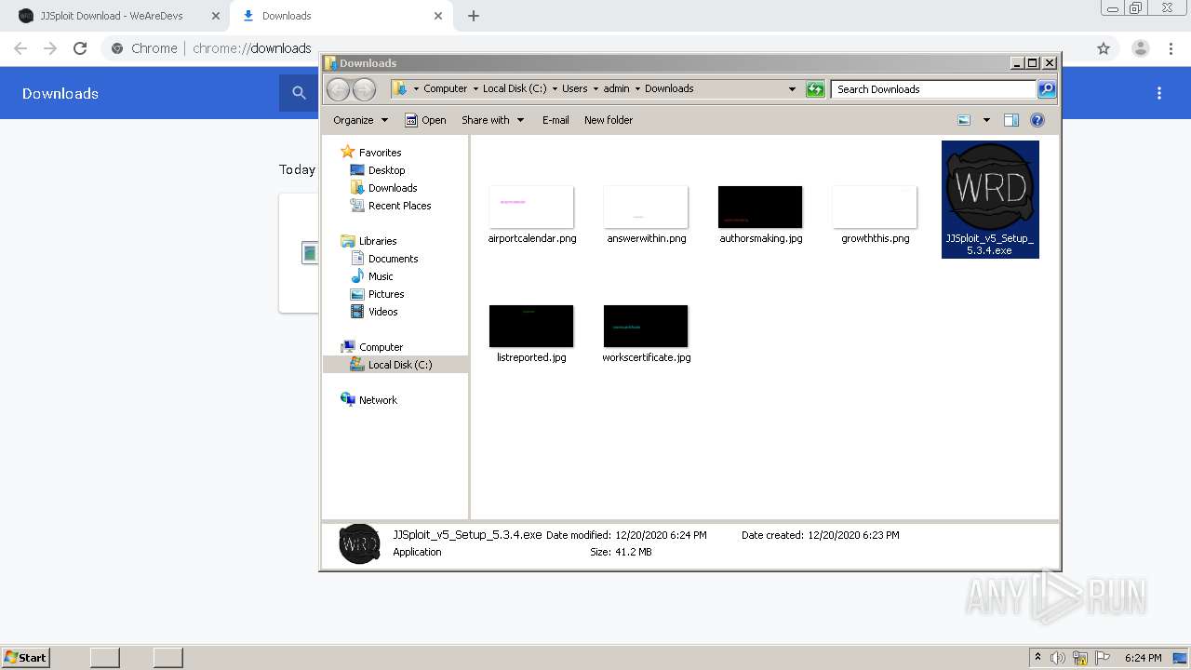Open the Pictures library

coord(377,294)
